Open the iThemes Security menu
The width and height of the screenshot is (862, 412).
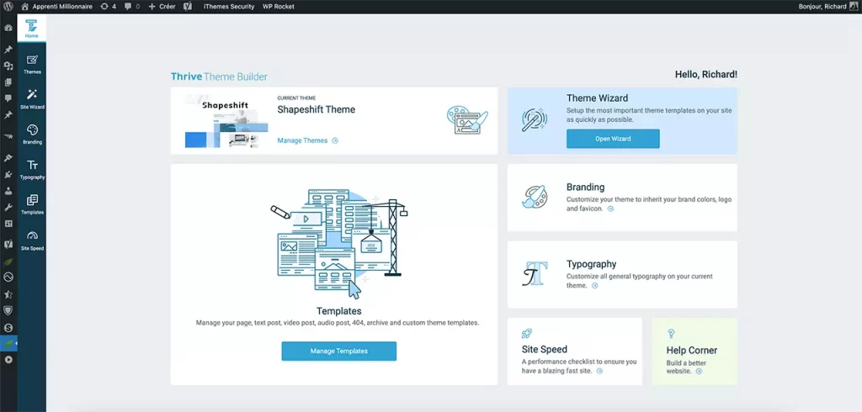(x=229, y=7)
